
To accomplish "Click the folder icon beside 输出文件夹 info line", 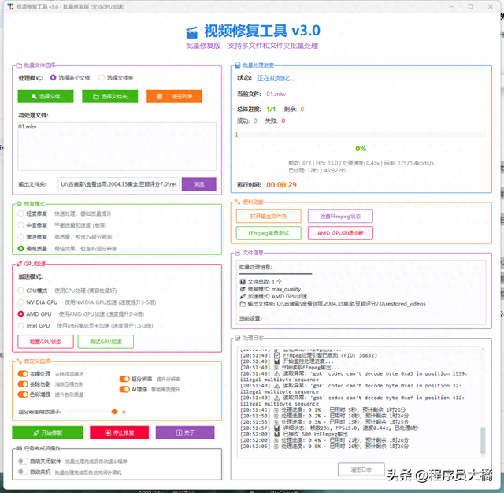I will point(243,304).
